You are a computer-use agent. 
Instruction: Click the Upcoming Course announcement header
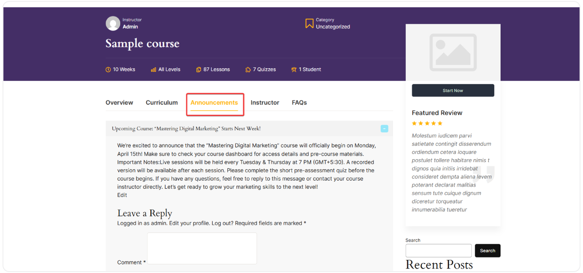(186, 129)
